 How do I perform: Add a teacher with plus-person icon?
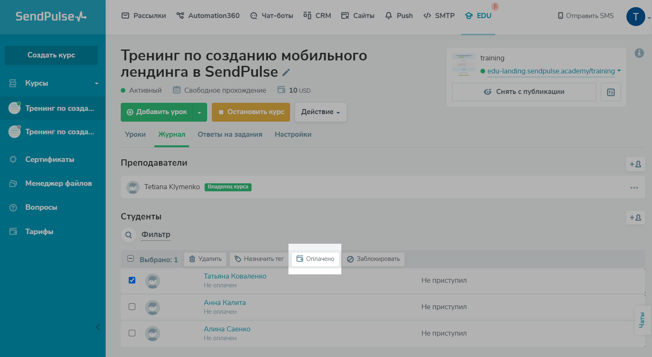[x=635, y=164]
